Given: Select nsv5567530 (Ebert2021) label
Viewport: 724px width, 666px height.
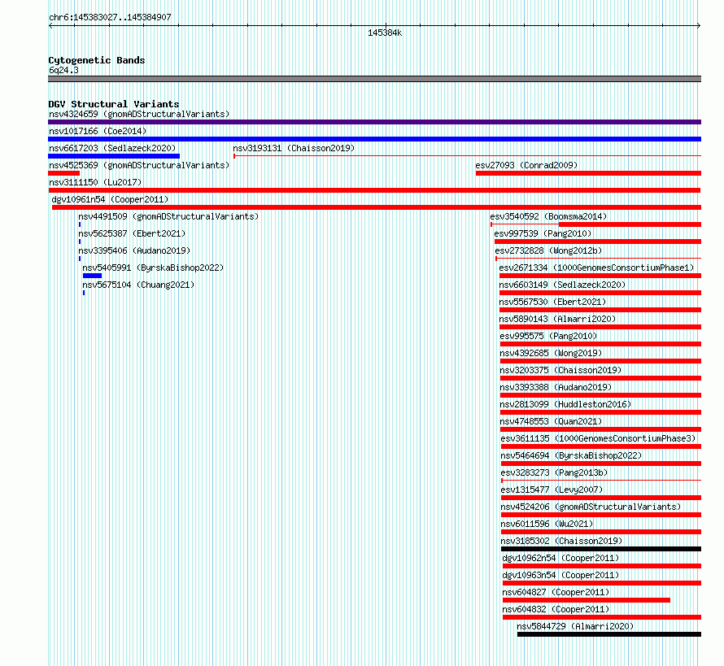Looking at the screenshot, I should 552,302.
